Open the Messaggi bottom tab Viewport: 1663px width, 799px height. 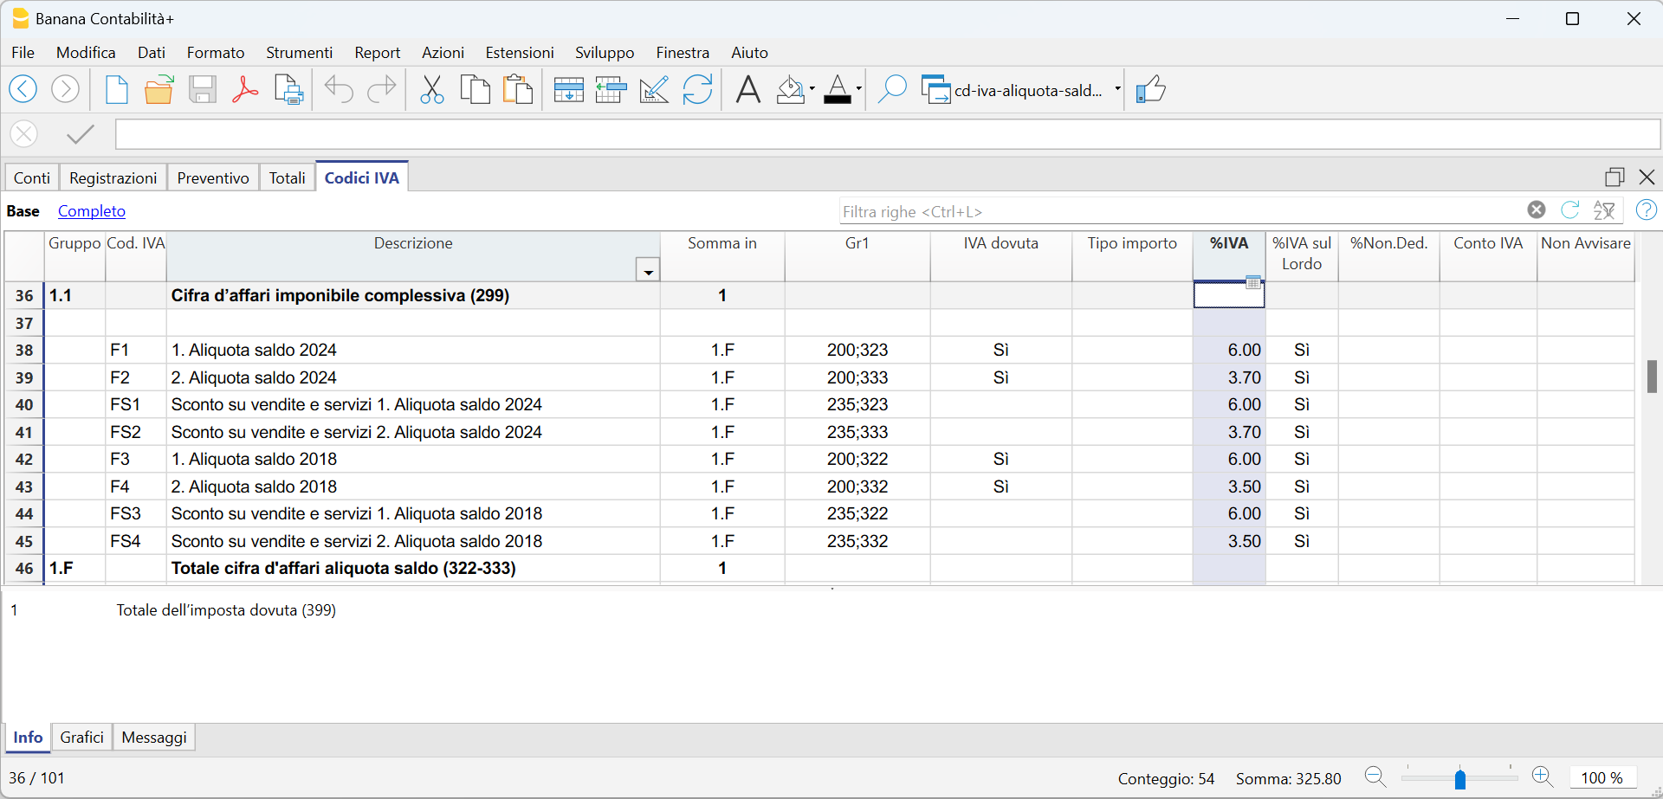(x=154, y=738)
